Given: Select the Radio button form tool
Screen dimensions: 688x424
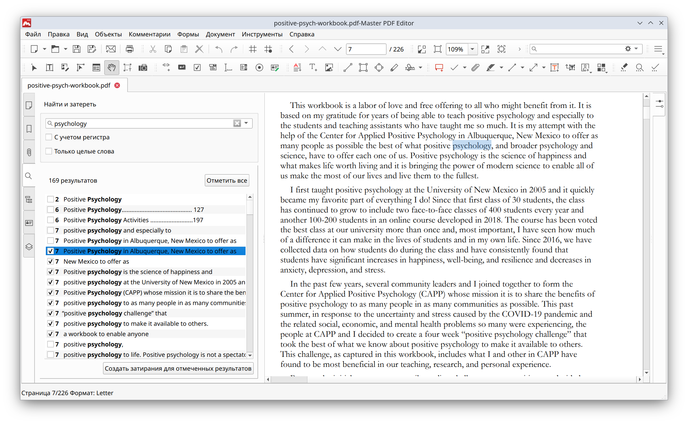Looking at the screenshot, I should [259, 67].
